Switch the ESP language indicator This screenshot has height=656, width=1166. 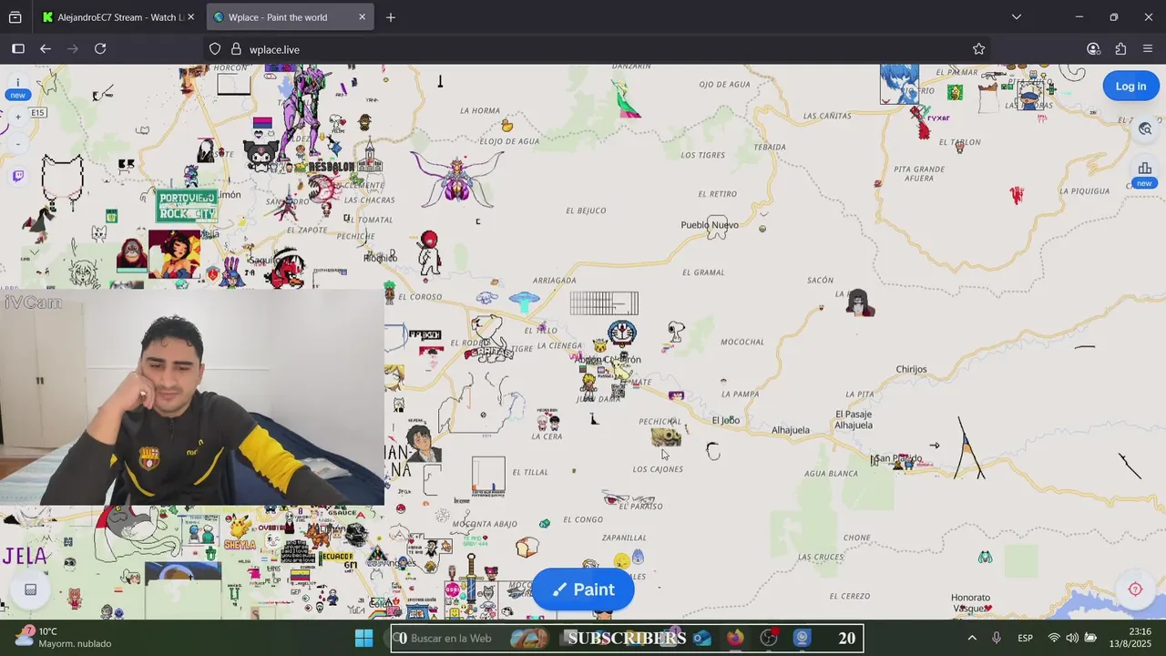[x=1025, y=638]
